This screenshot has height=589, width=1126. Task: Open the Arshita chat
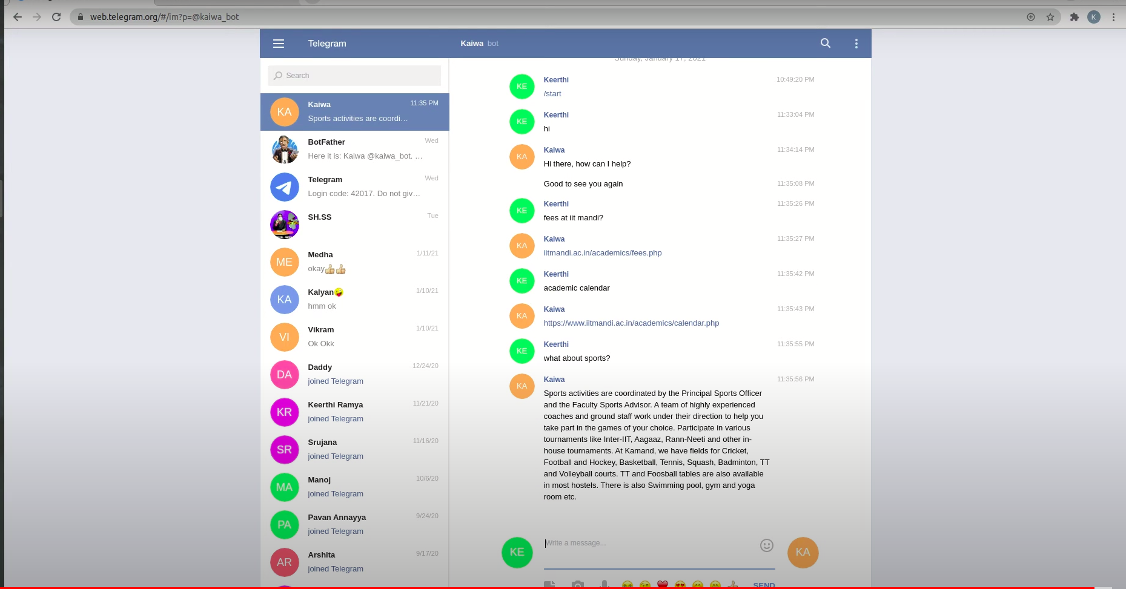click(354, 562)
